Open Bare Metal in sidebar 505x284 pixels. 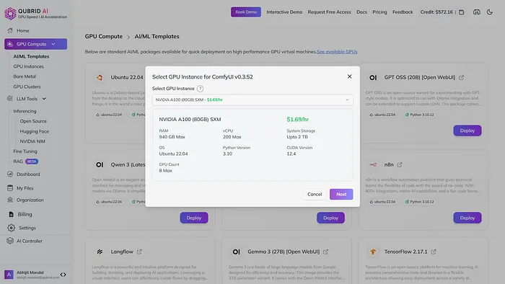tap(25, 76)
